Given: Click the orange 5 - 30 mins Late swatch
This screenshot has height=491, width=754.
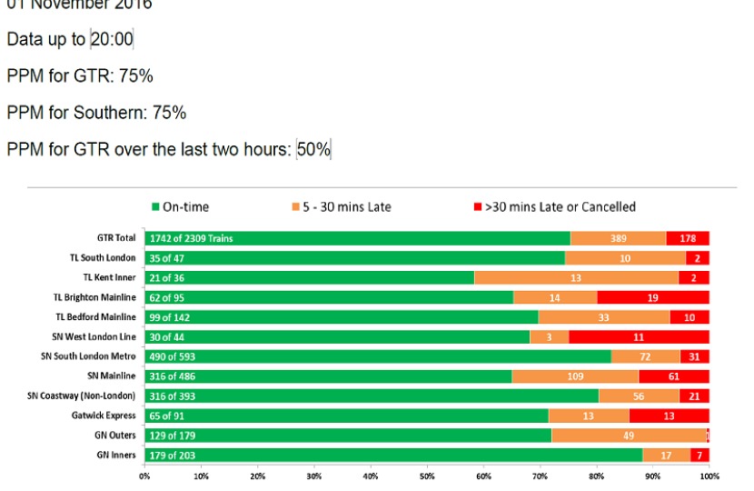Looking at the screenshot, I should click(x=296, y=207).
